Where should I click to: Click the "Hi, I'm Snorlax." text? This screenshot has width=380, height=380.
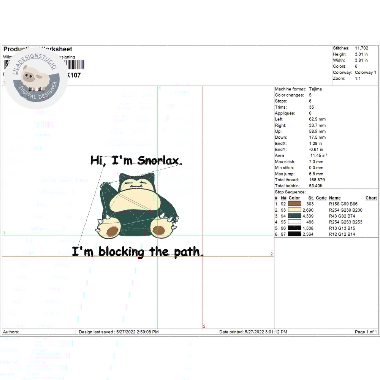(x=136, y=160)
